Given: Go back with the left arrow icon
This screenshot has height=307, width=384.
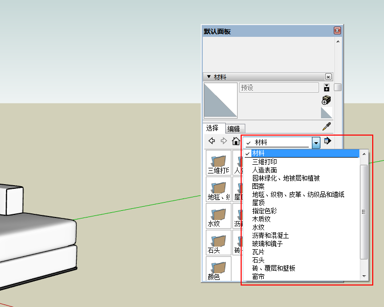Looking at the screenshot, I should click(x=211, y=141).
